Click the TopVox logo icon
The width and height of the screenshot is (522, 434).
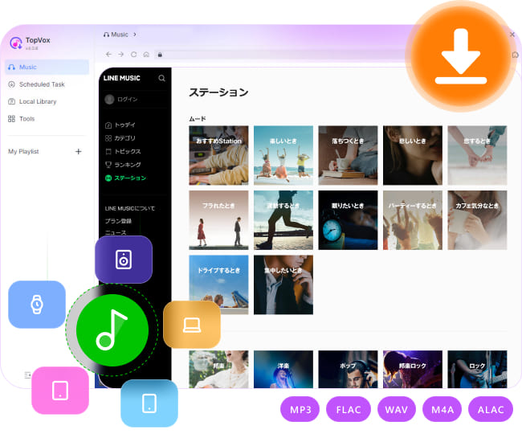coord(15,43)
